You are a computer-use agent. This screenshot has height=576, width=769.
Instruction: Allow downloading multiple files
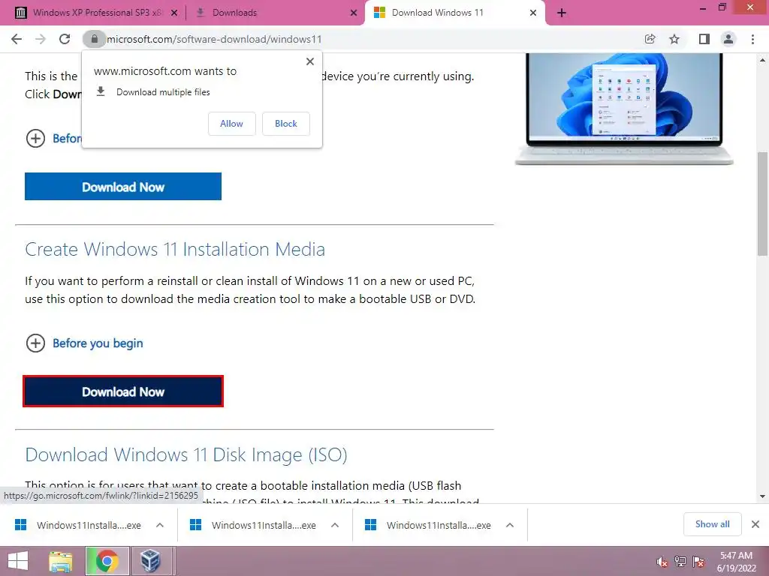(231, 124)
